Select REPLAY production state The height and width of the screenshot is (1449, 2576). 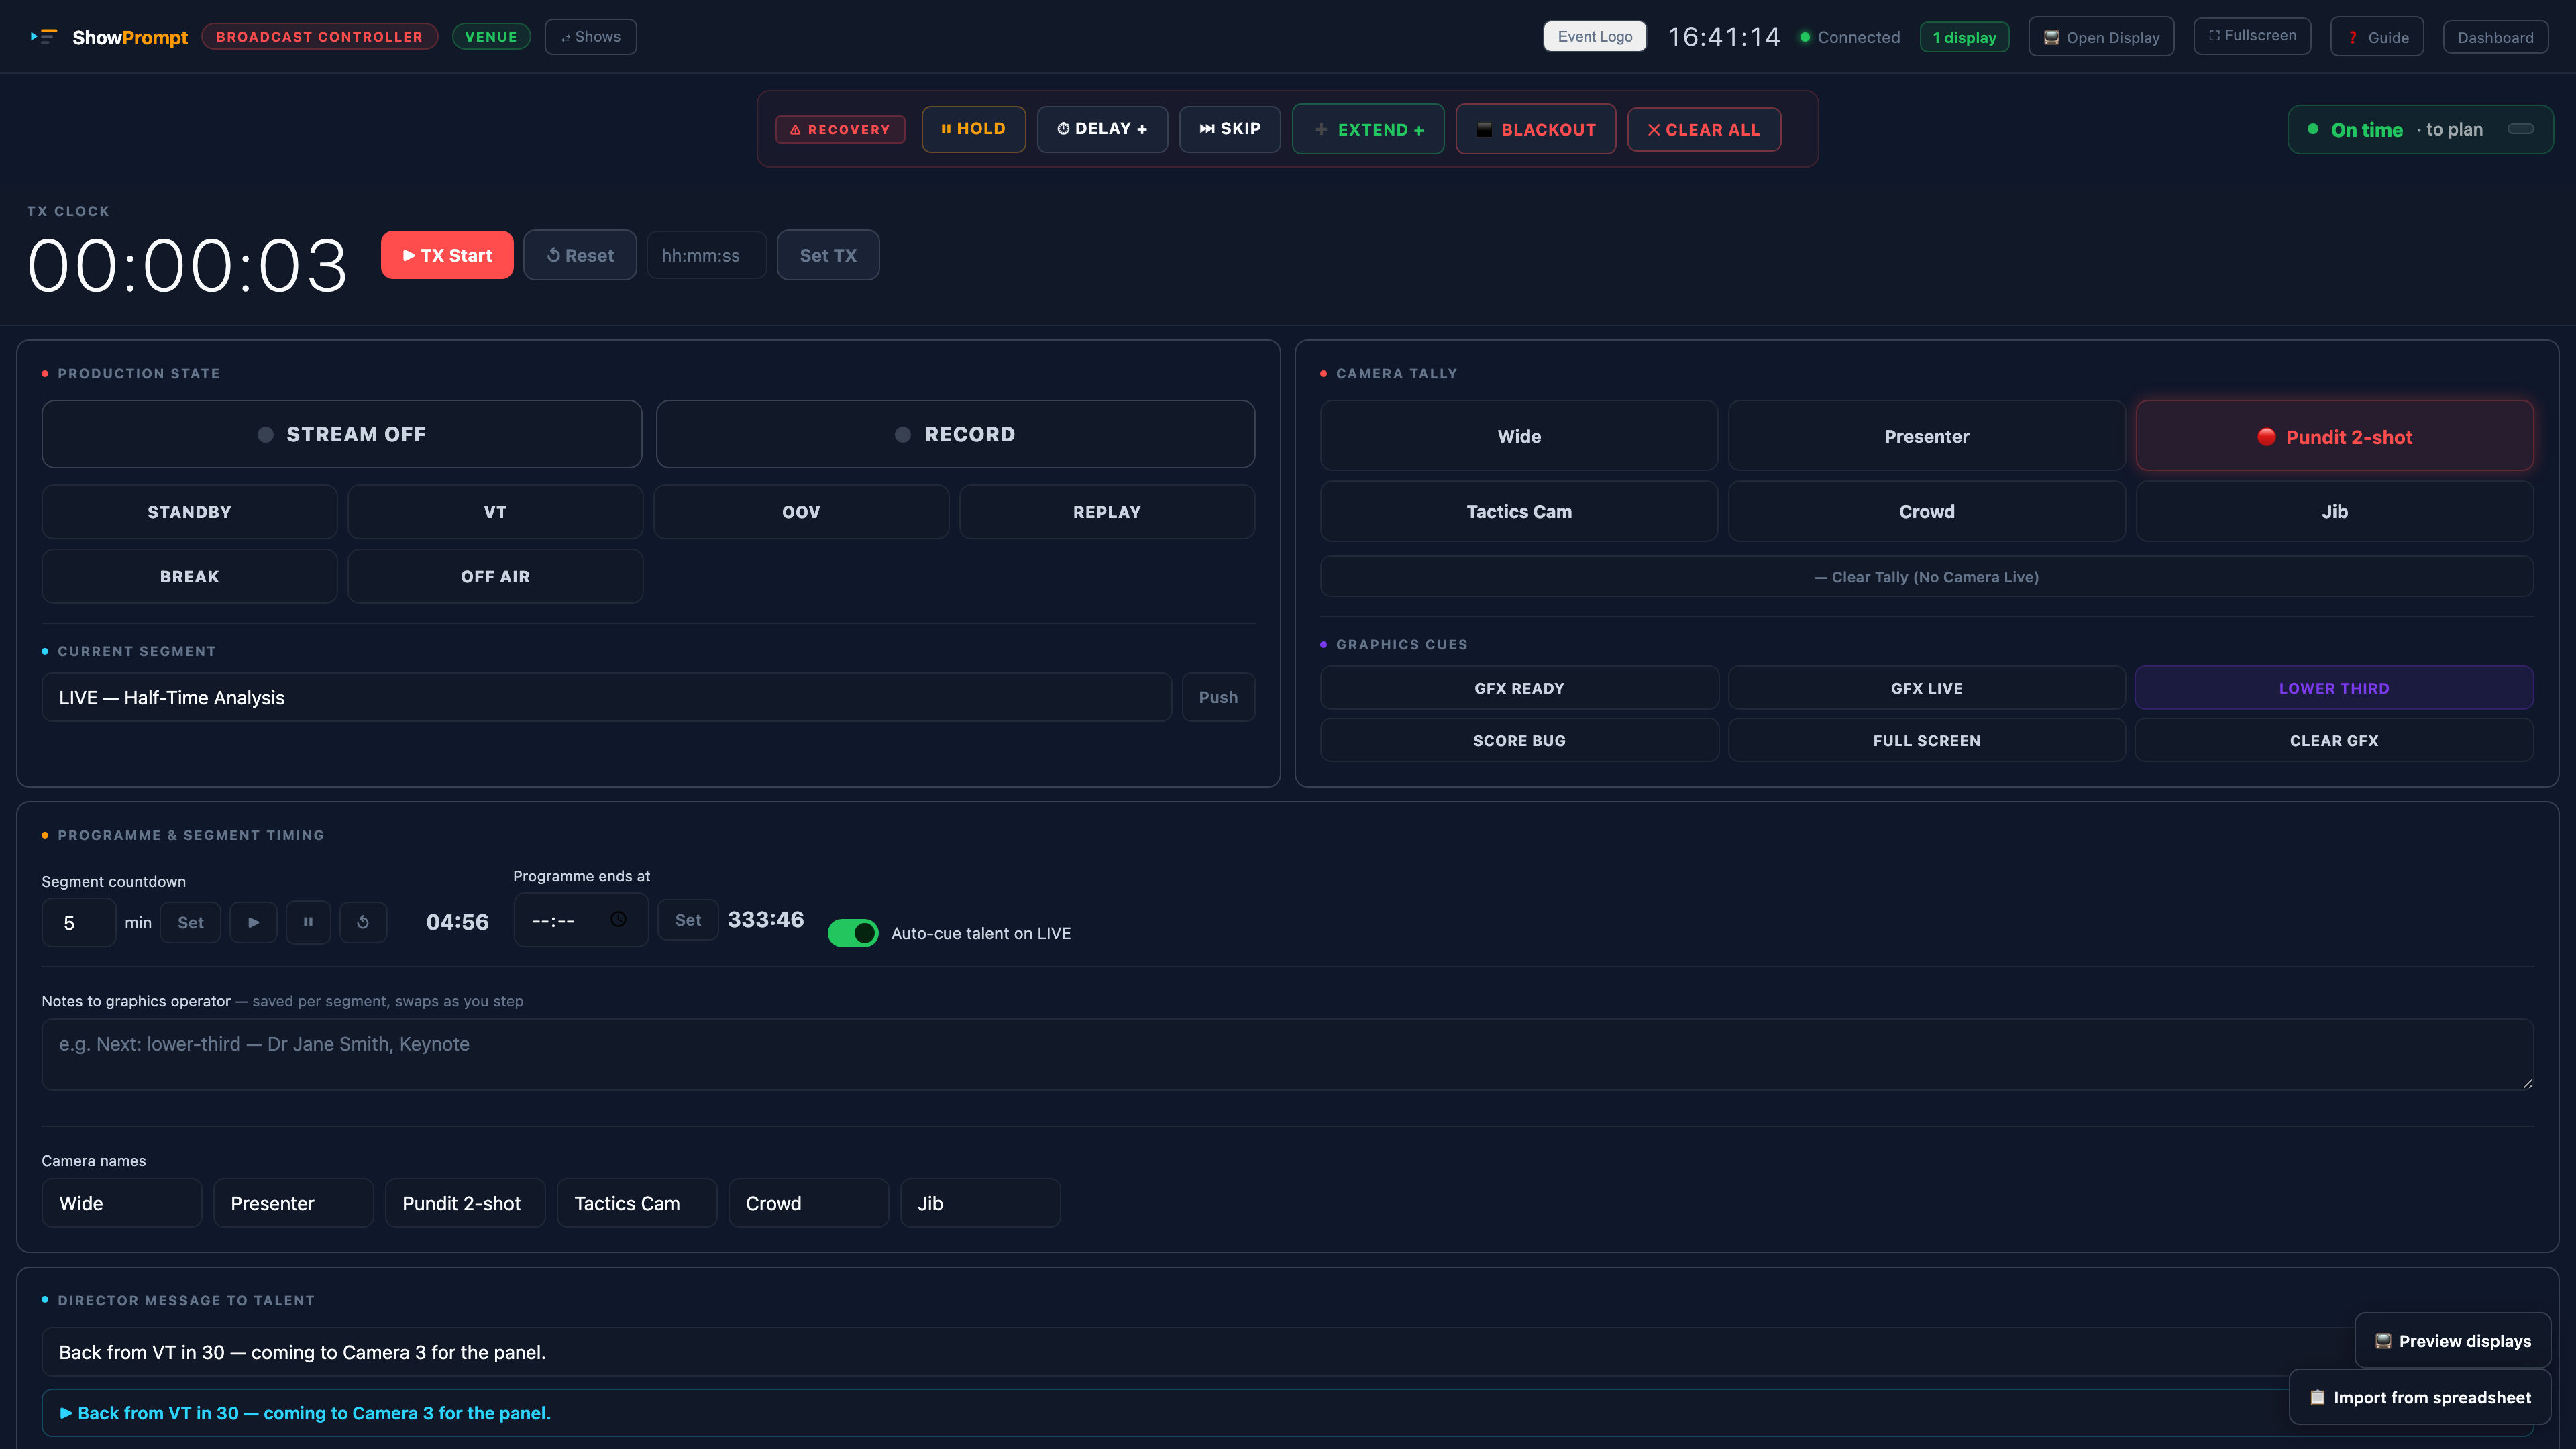pos(1107,512)
